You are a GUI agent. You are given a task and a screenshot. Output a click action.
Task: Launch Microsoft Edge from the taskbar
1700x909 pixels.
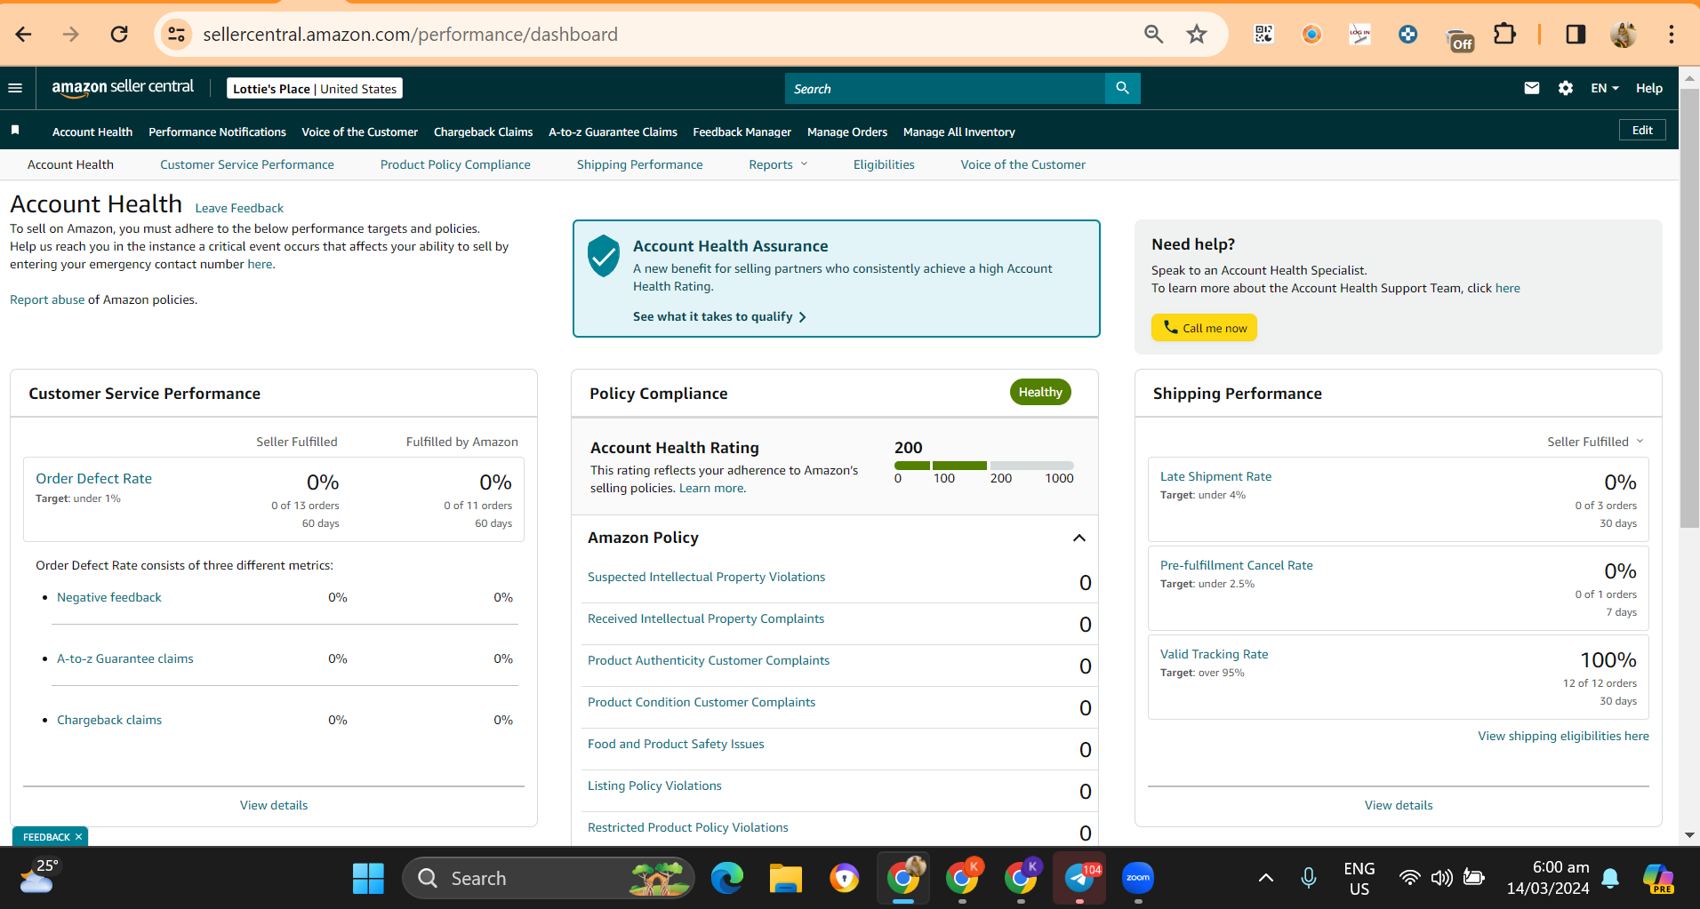pos(727,879)
